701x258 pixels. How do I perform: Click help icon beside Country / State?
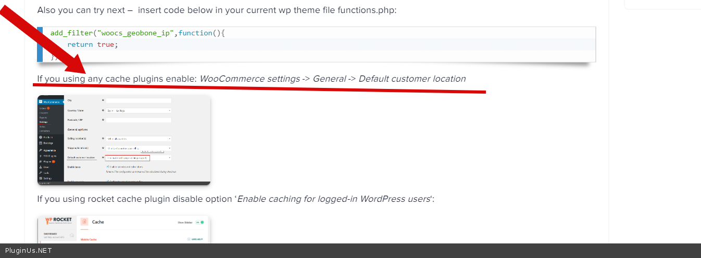pos(103,110)
